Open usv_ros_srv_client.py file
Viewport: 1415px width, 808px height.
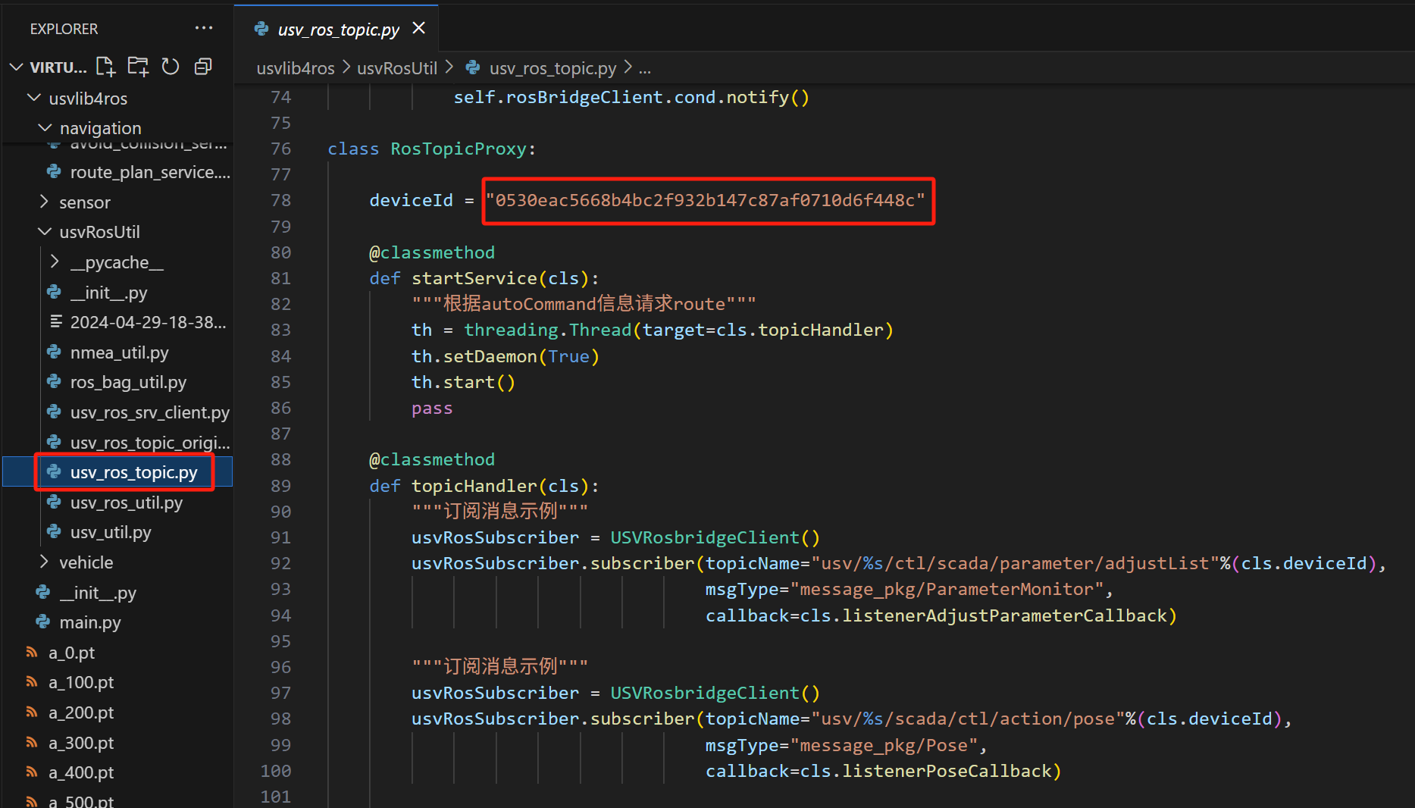tap(149, 412)
